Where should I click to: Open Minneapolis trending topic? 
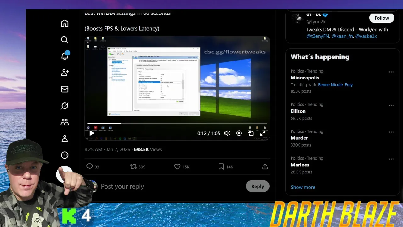point(305,78)
